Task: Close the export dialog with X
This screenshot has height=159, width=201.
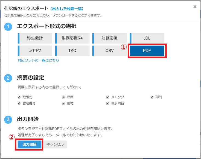Action: 195,7
